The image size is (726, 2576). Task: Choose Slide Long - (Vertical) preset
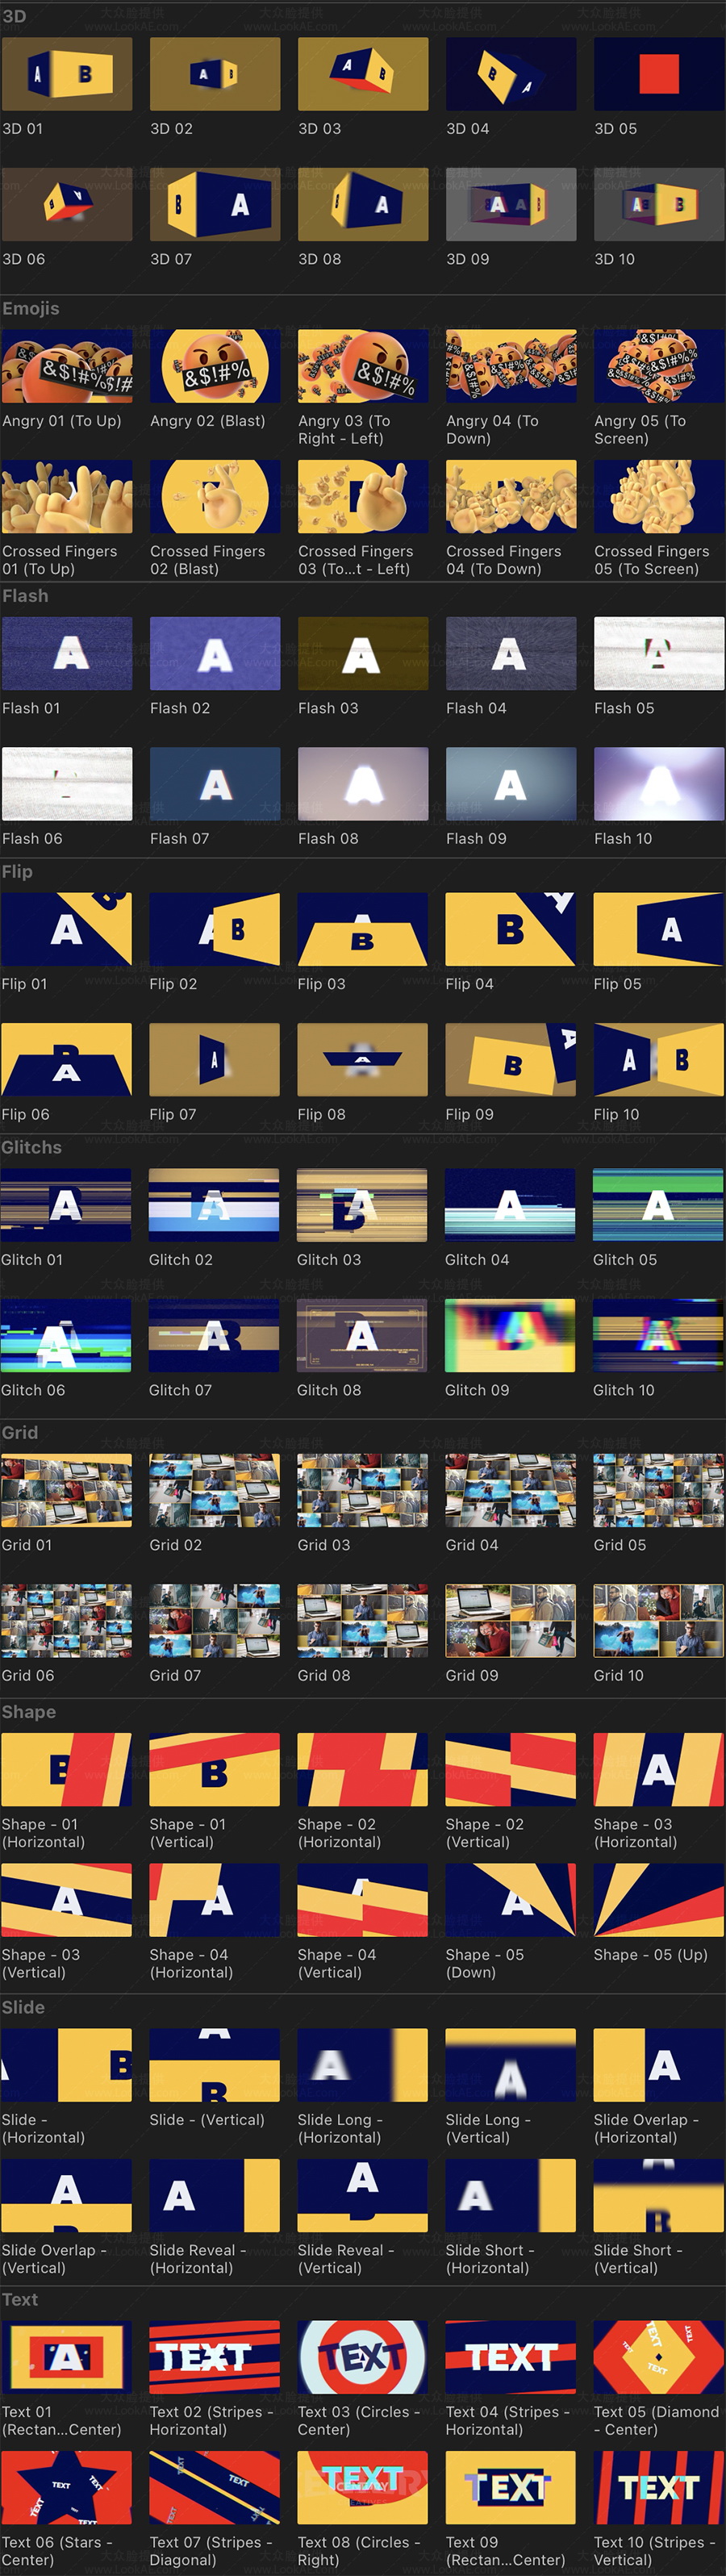pyautogui.click(x=510, y=2065)
